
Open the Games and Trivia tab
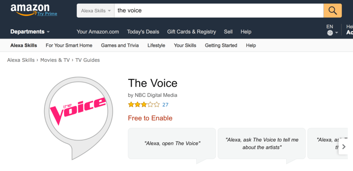point(120,45)
